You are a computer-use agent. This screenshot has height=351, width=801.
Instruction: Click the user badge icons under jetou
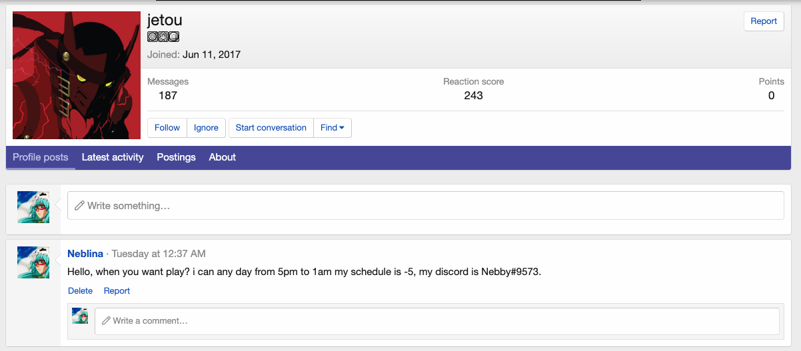pos(163,37)
